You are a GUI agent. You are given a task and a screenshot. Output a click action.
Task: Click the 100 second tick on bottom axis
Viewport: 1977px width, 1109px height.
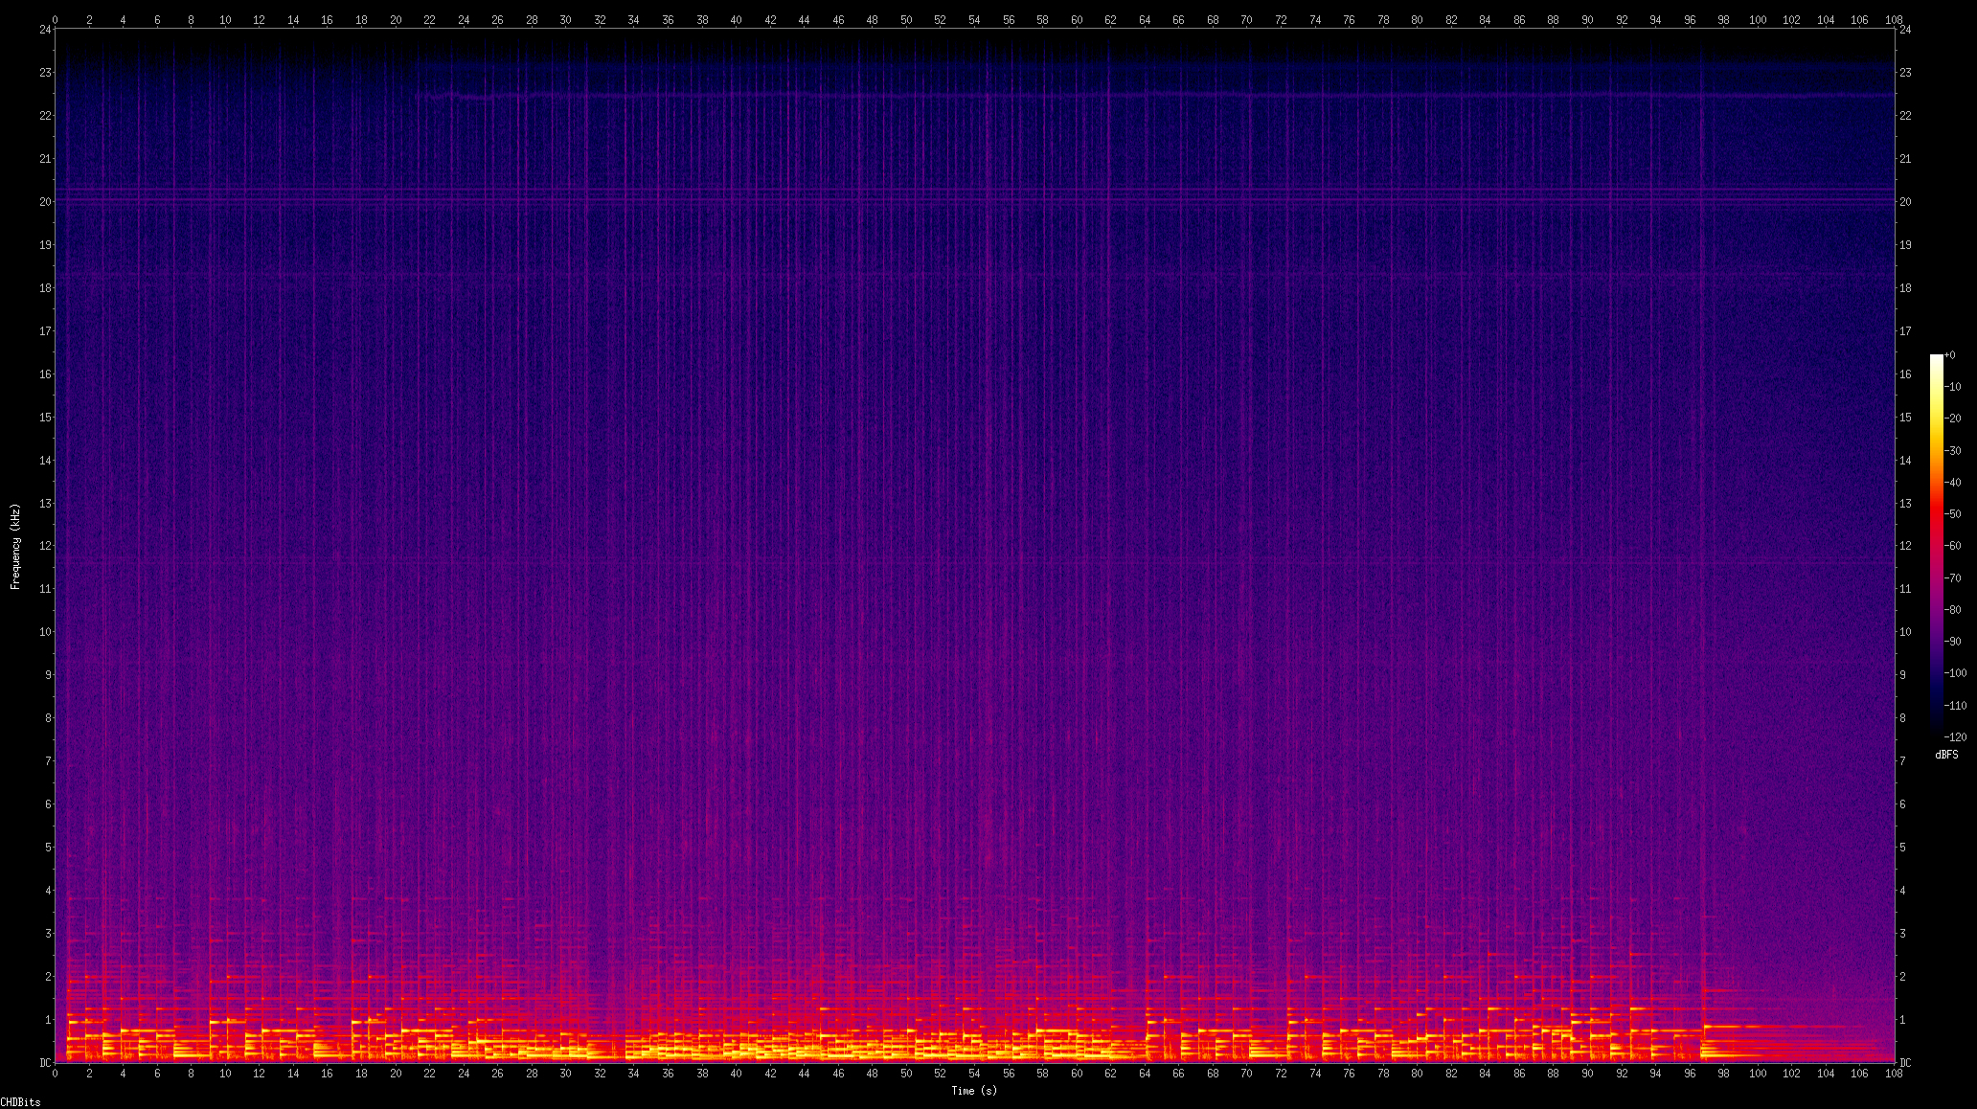click(1758, 1074)
